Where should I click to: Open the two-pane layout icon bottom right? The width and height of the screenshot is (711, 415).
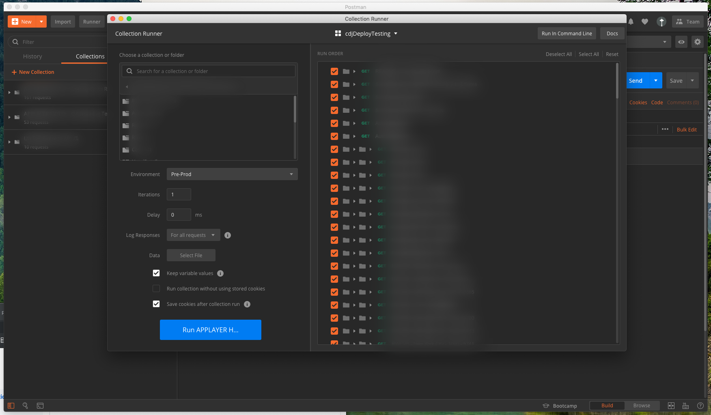[x=671, y=405]
